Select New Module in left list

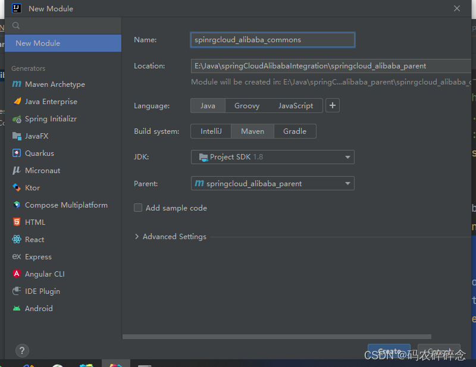[63, 43]
